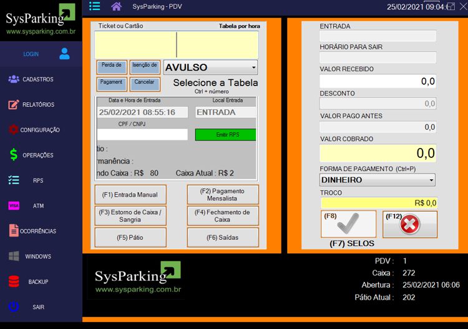Viewport: 468px width, 329px height.
Task: Click the LOGIN user avatar icon
Action: tap(64, 54)
